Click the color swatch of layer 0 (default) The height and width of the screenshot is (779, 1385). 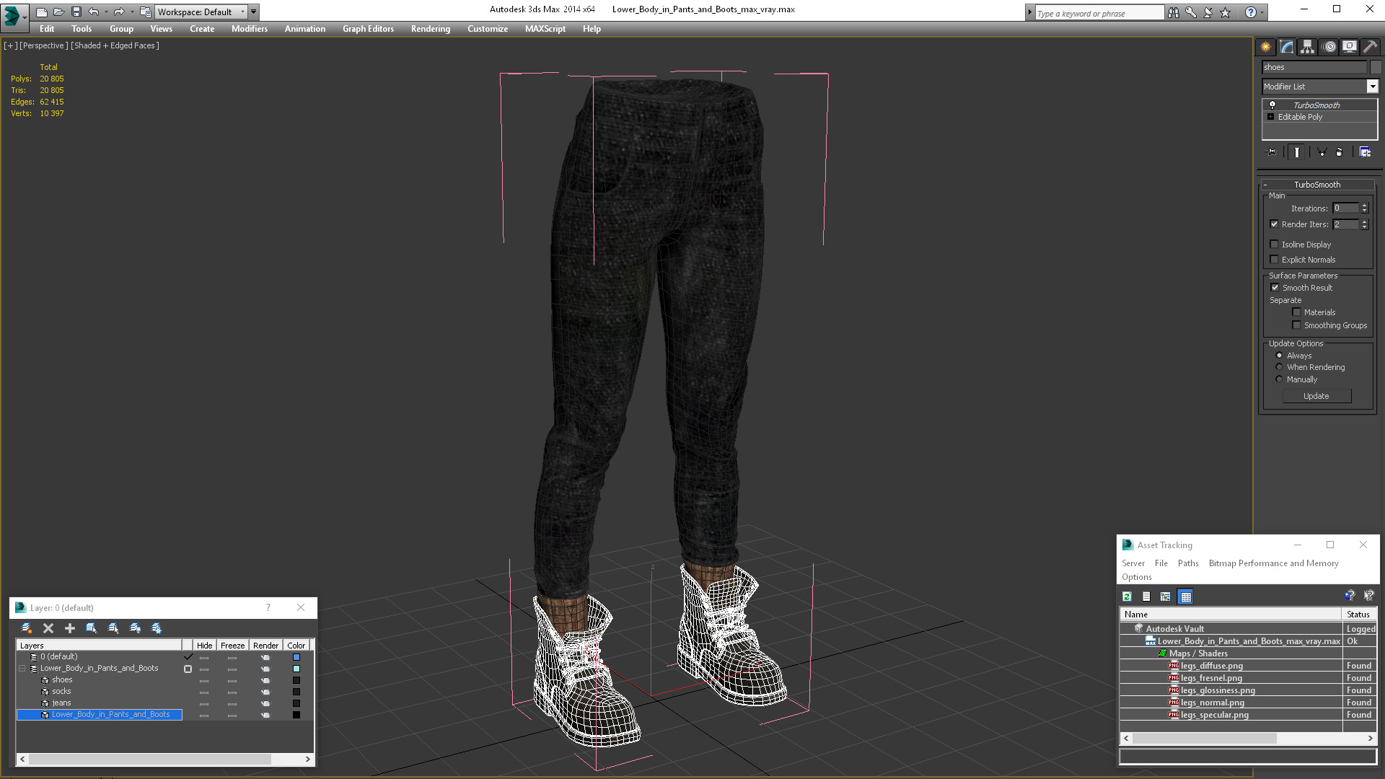coord(296,657)
